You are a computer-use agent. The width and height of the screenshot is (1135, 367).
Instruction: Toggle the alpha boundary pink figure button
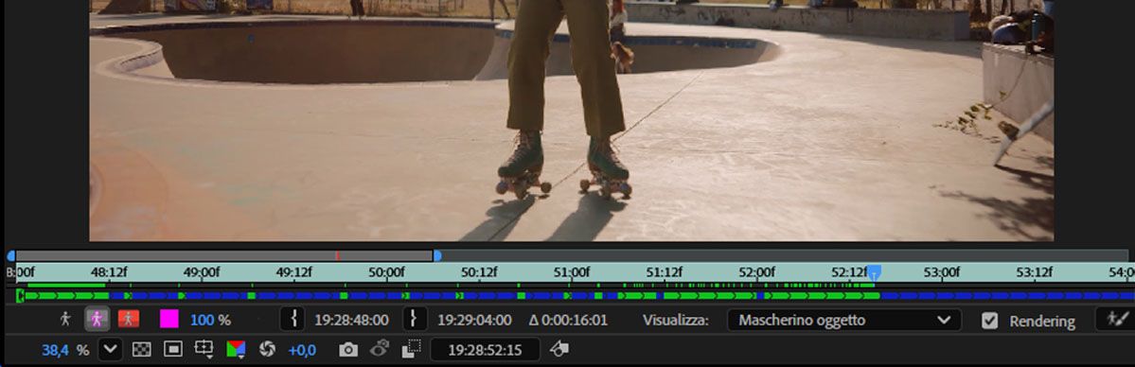coord(97,319)
